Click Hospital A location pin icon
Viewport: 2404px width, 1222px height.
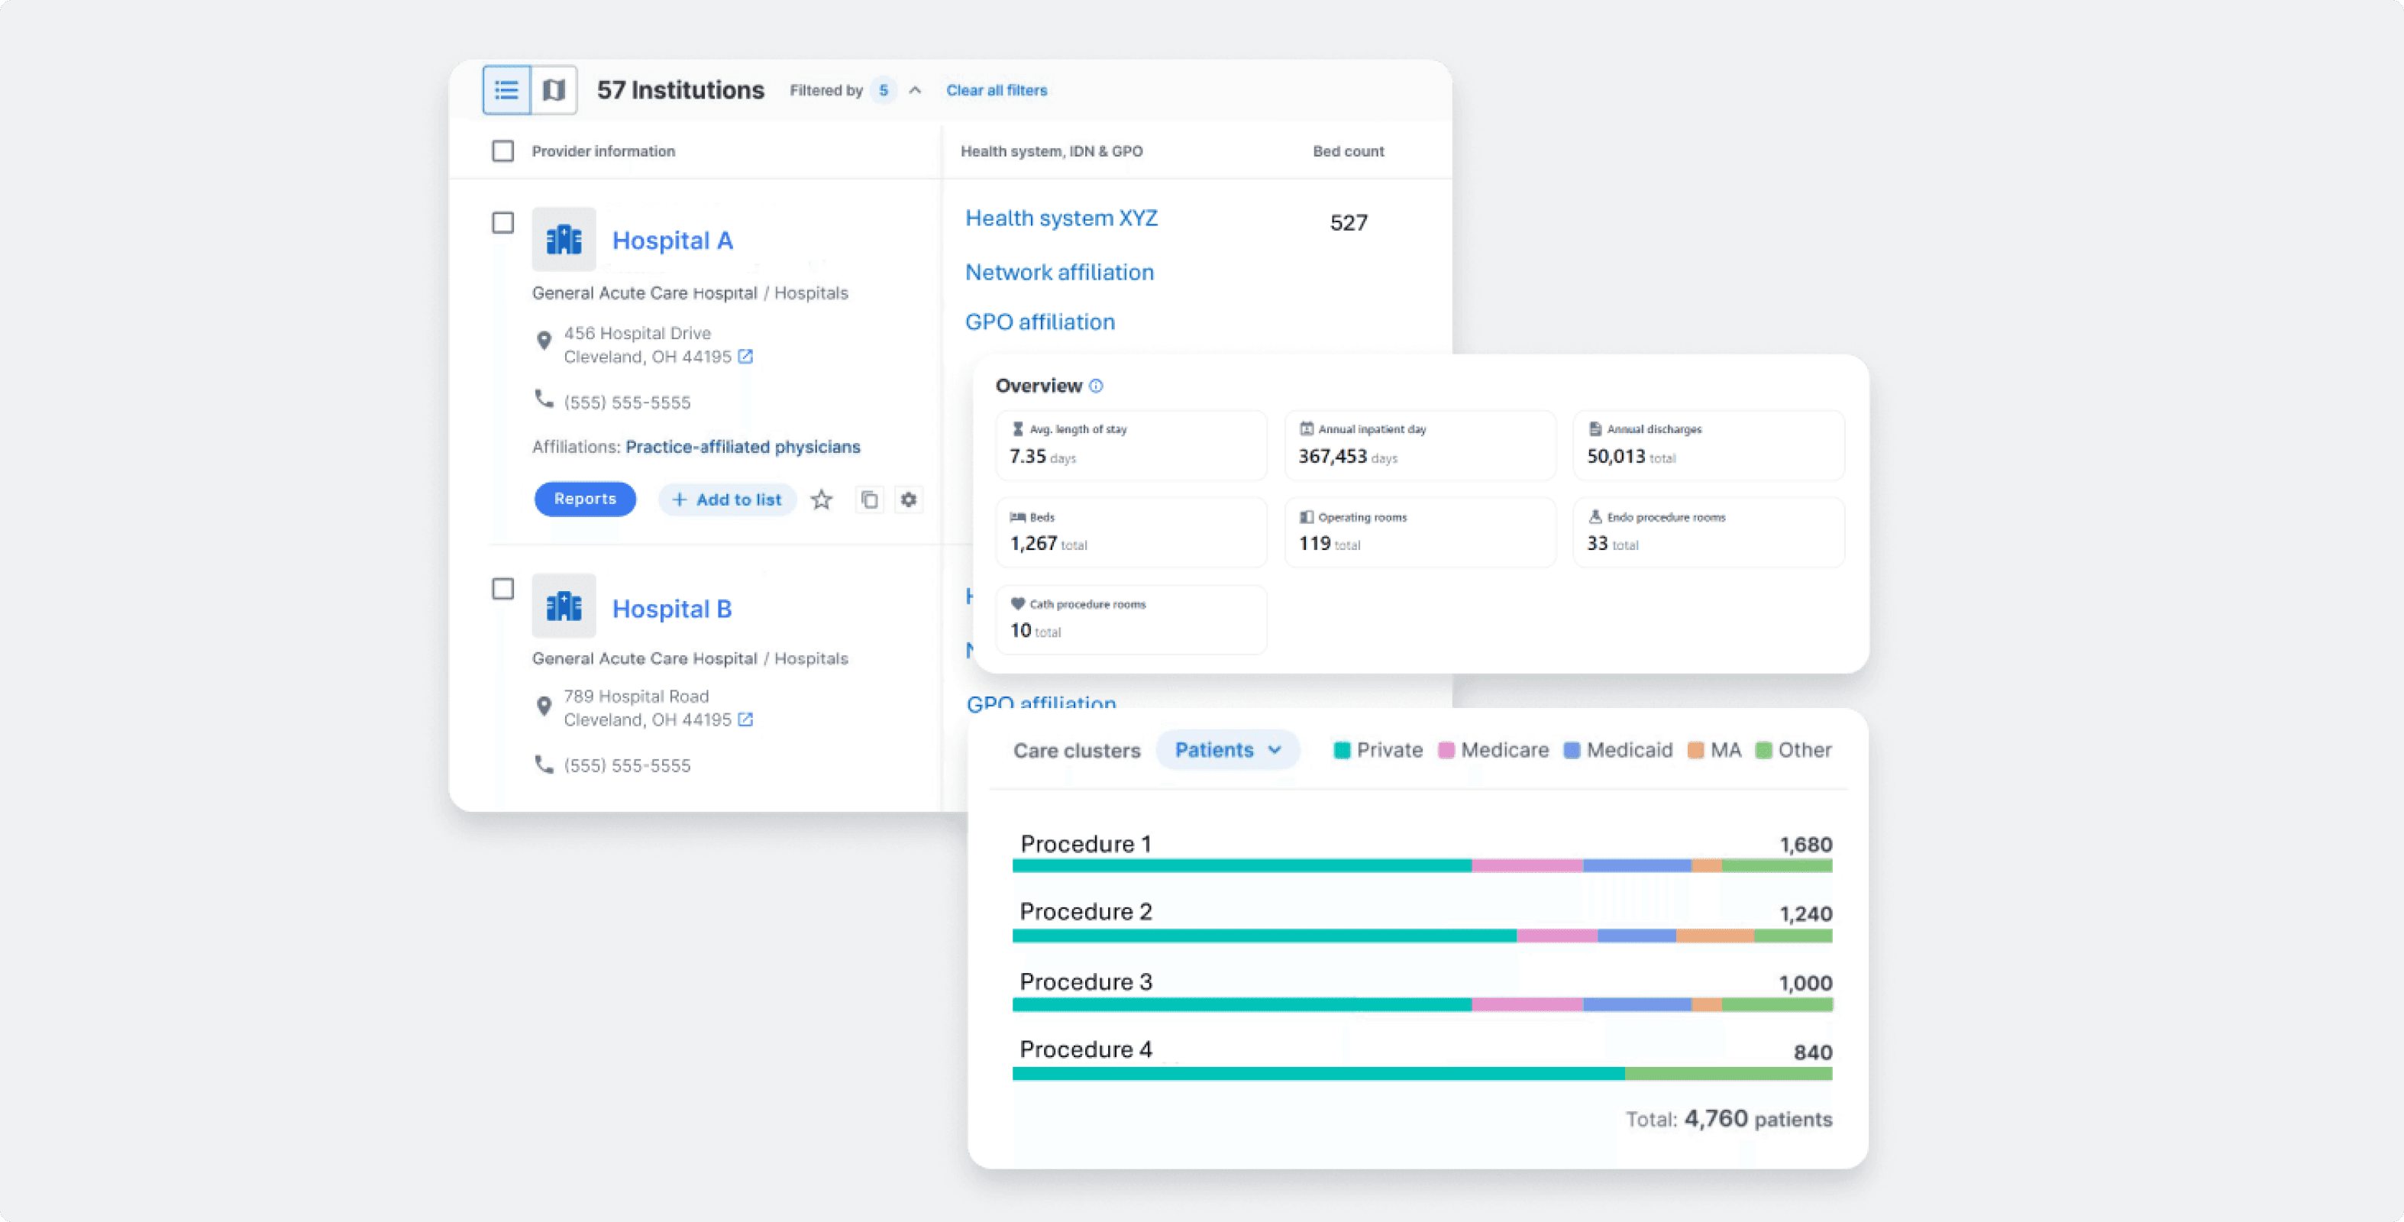544,341
